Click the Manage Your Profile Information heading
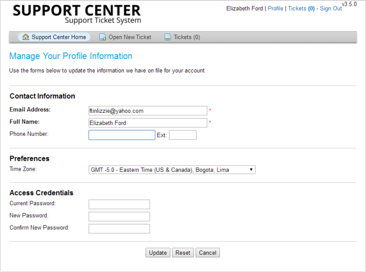This screenshot has width=366, height=272. click(x=71, y=56)
